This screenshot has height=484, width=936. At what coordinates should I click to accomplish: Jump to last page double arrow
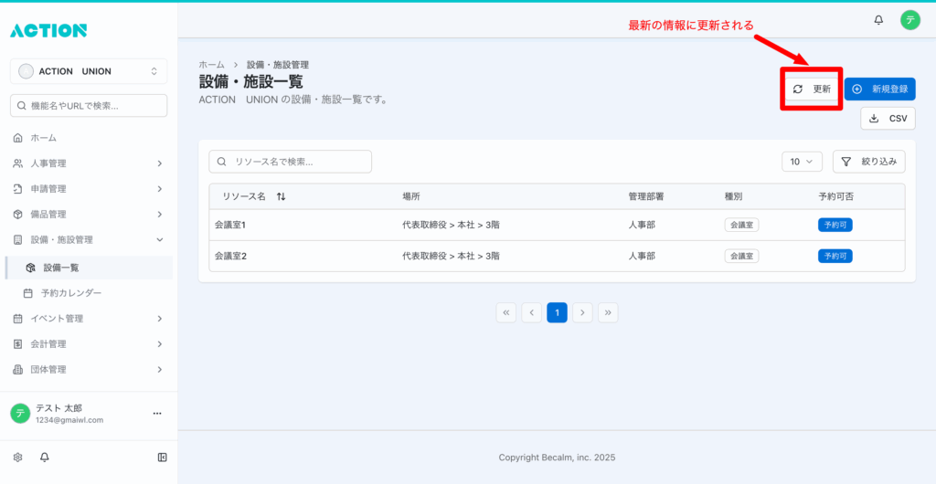pyautogui.click(x=609, y=312)
